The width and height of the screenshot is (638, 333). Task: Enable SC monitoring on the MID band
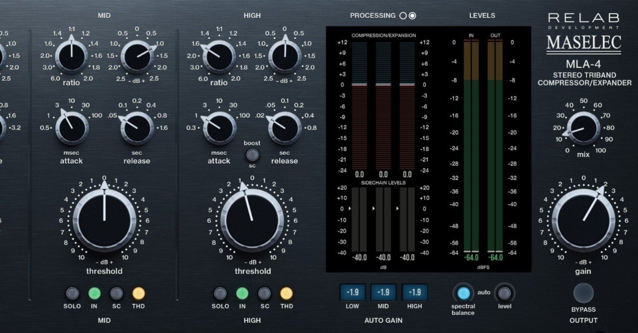[116, 293]
